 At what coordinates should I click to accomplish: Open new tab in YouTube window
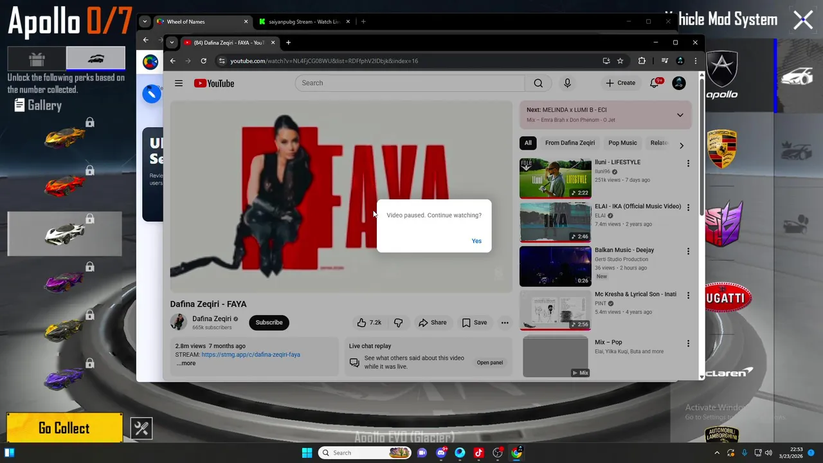pyautogui.click(x=288, y=42)
